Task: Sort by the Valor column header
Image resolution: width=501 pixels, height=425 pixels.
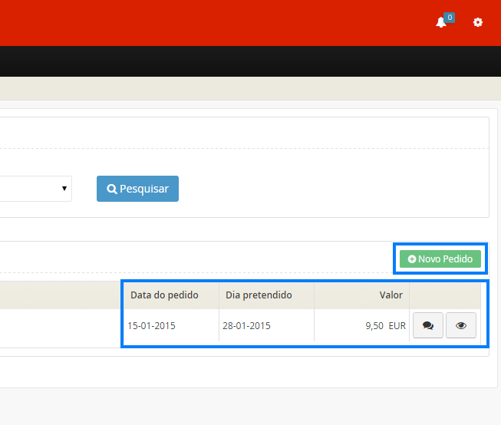Action: (391, 295)
